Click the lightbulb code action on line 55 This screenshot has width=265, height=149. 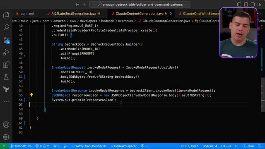(x=31, y=95)
